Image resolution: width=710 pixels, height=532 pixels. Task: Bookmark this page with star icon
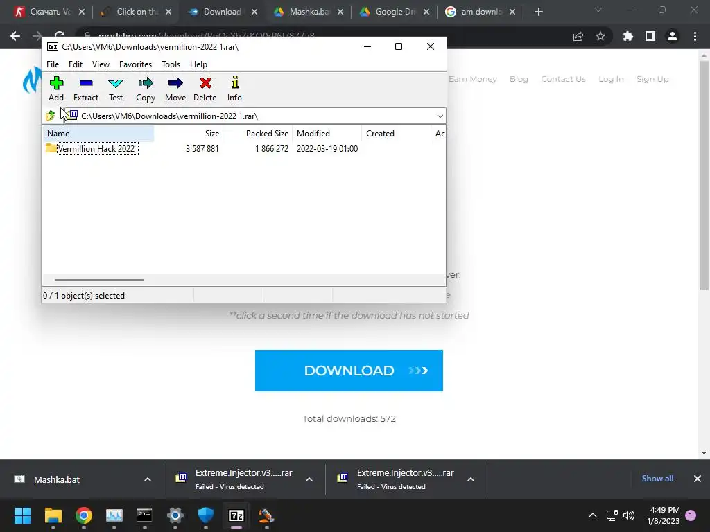pos(600,36)
